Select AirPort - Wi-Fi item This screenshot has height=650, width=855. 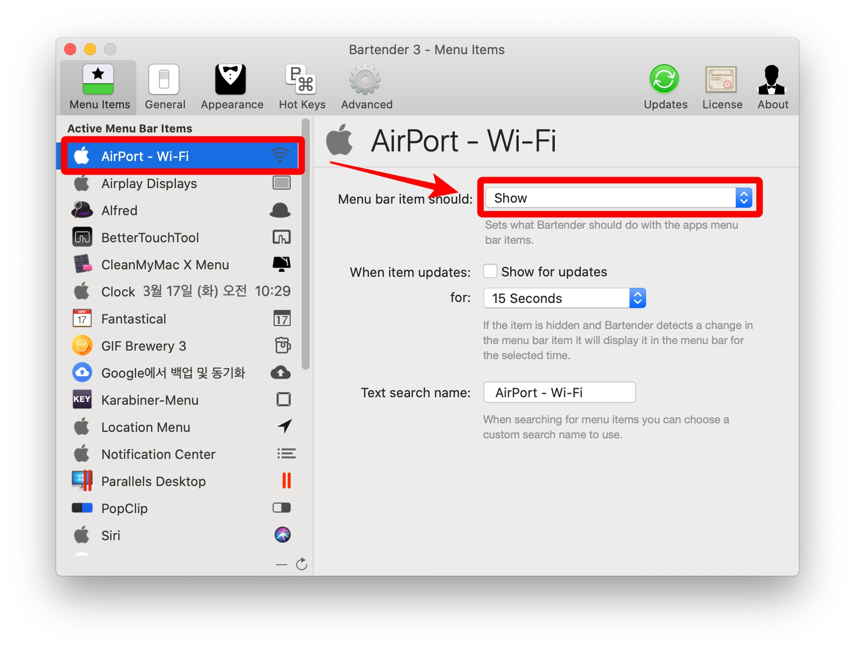tap(179, 156)
